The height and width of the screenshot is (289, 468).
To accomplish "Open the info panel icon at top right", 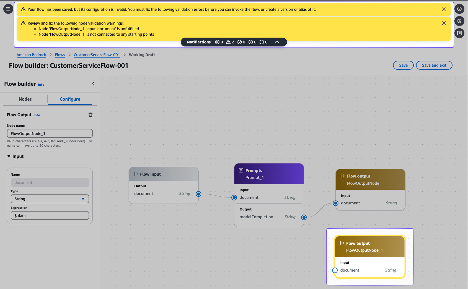I will coord(459,9).
